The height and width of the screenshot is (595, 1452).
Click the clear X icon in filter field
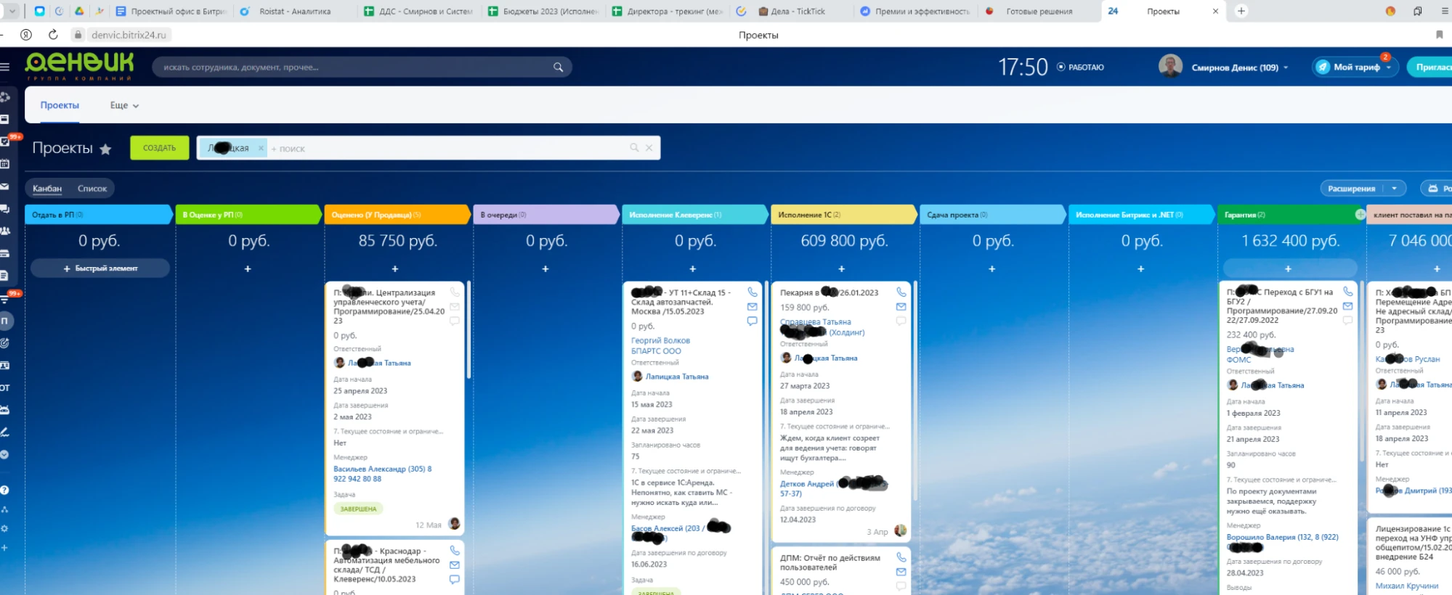[649, 148]
